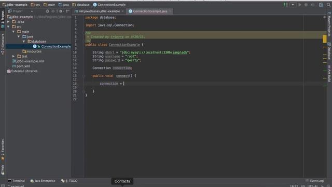Open the Database side tab

coord(329,51)
